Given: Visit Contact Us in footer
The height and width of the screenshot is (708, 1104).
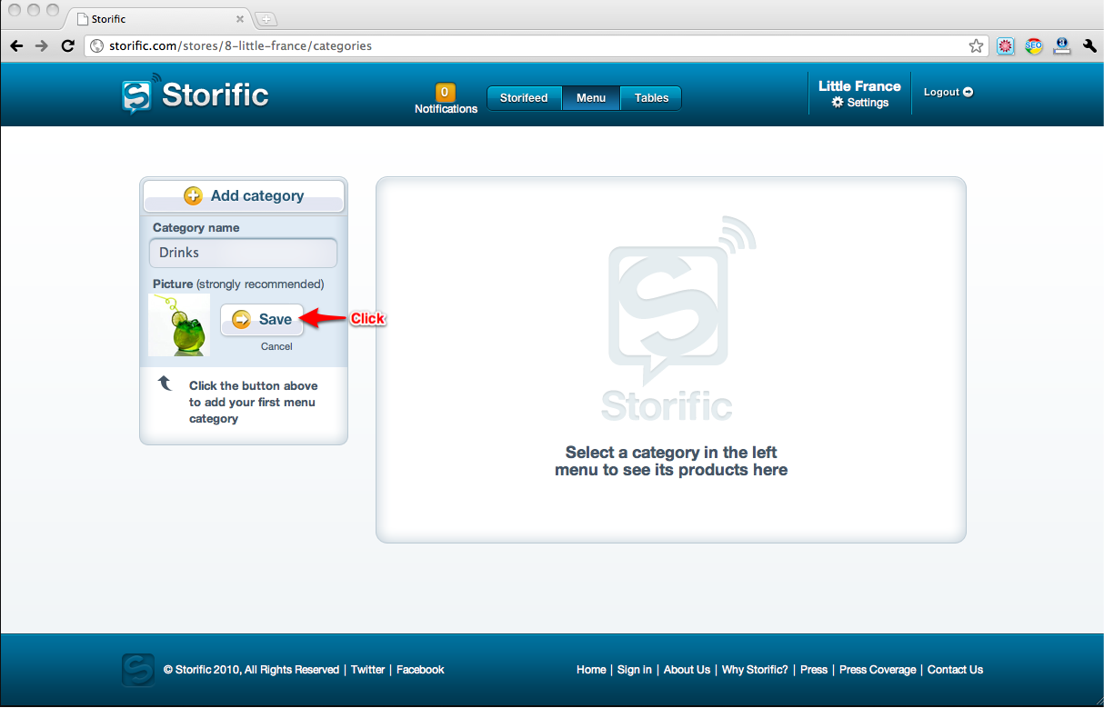Looking at the screenshot, I should pos(955,670).
